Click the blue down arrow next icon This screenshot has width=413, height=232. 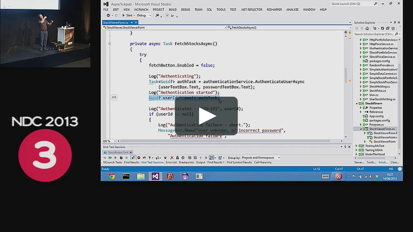tap(206, 158)
